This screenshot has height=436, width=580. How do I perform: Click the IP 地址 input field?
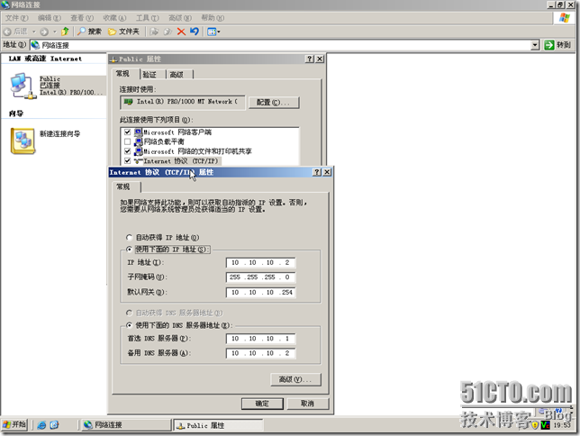261,262
